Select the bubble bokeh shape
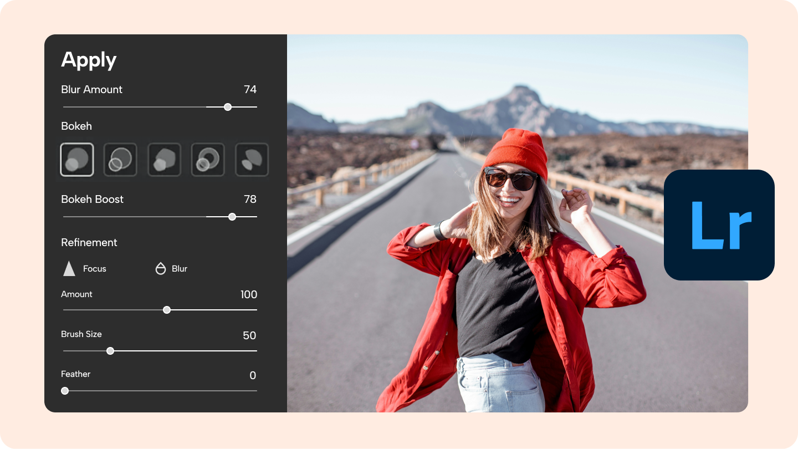Image resolution: width=798 pixels, height=449 pixels. pos(120,160)
